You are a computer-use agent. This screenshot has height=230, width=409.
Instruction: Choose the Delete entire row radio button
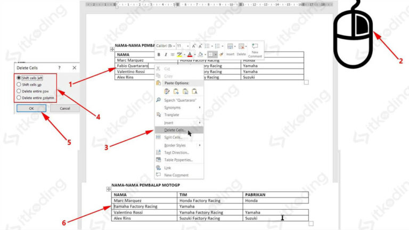(x=35, y=91)
